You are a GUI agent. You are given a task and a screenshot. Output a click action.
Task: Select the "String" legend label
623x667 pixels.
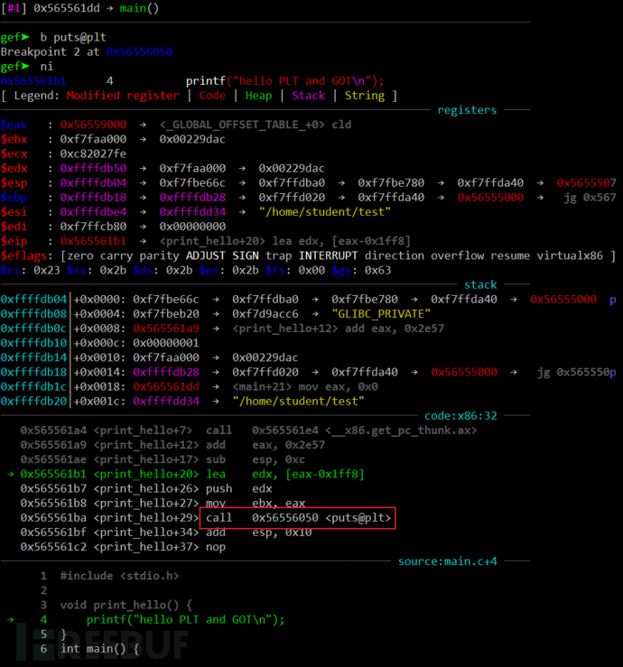(363, 95)
